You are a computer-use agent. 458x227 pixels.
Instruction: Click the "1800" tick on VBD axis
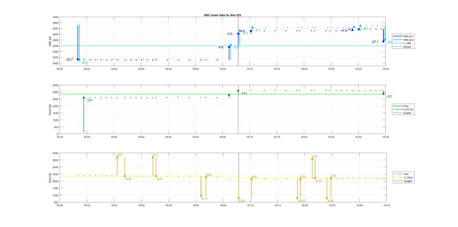click(x=55, y=17)
